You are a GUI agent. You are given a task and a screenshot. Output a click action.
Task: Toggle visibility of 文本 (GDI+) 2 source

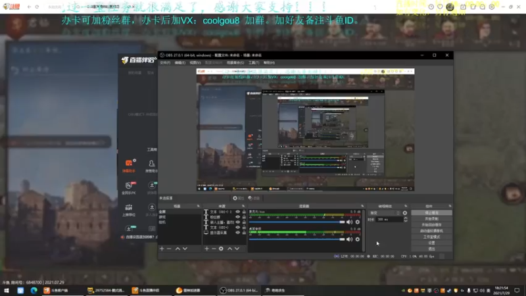pos(238,212)
